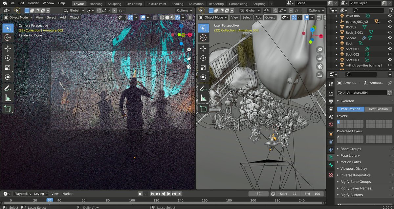Image resolution: width=394 pixels, height=209 pixels.
Task: Select the Transform tool in left viewport
Action: [8, 77]
